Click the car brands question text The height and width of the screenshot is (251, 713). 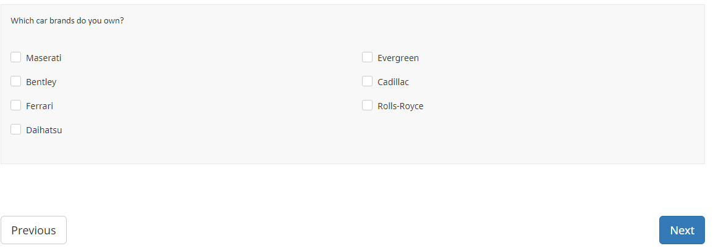point(67,20)
